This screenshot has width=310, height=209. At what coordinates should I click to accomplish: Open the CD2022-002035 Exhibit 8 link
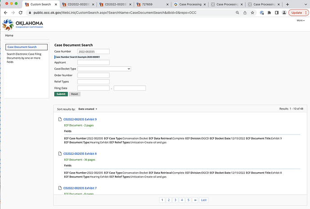point(80,153)
